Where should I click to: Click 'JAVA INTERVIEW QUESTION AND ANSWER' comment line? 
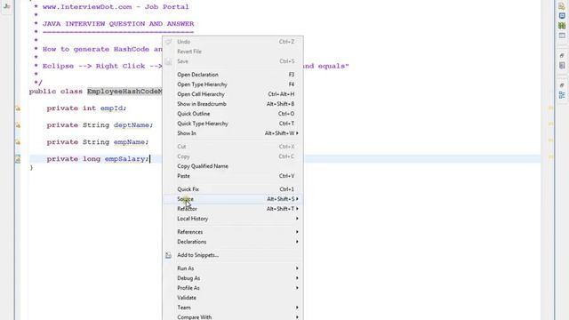point(118,24)
